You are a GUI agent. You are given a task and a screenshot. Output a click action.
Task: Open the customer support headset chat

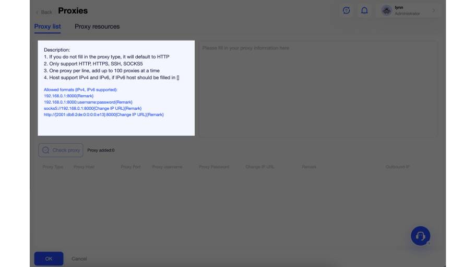(x=421, y=236)
